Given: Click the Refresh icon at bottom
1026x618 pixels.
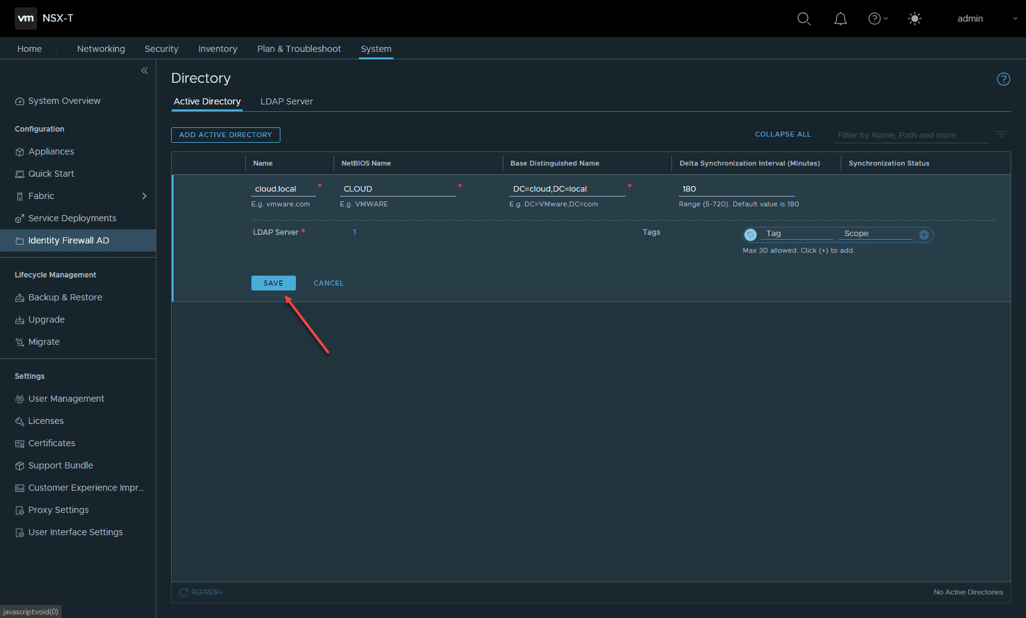Looking at the screenshot, I should coord(183,592).
